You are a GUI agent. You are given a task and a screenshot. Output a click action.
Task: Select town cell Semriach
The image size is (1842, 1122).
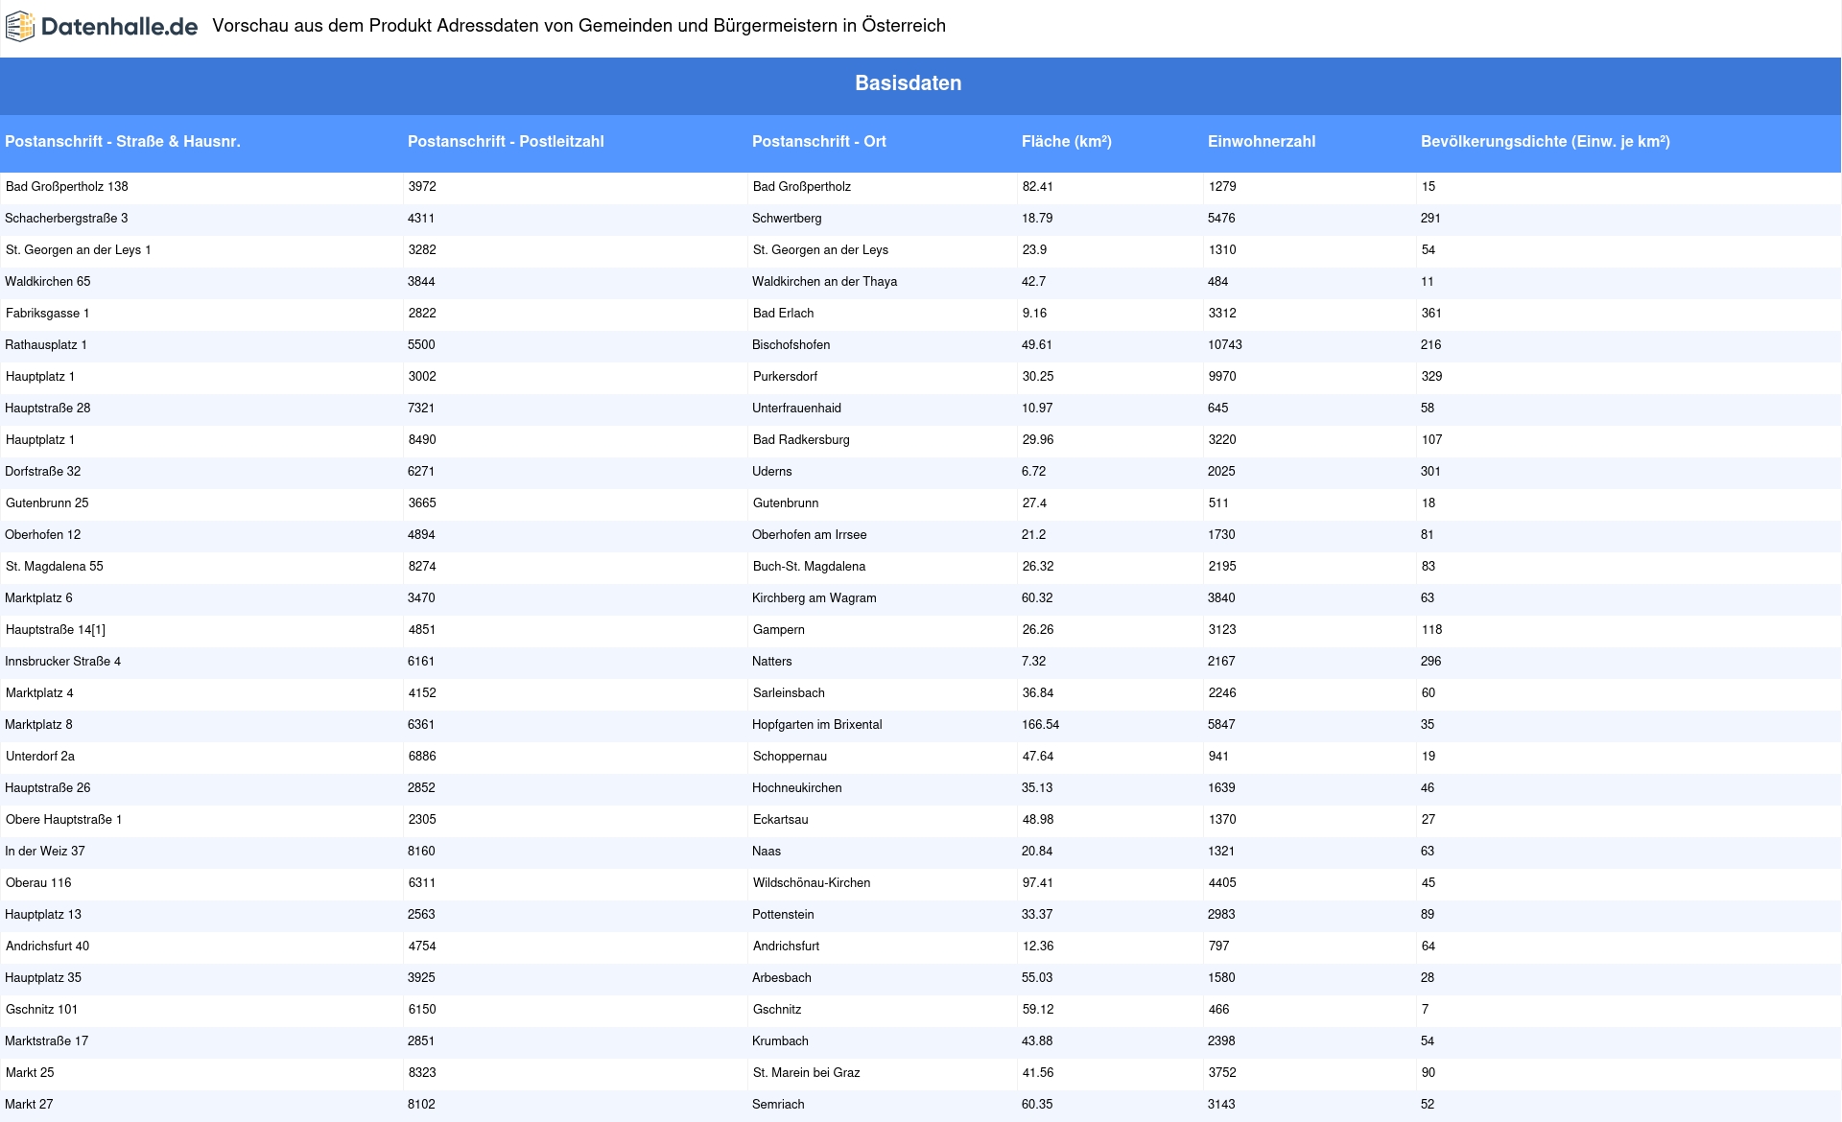(779, 1105)
